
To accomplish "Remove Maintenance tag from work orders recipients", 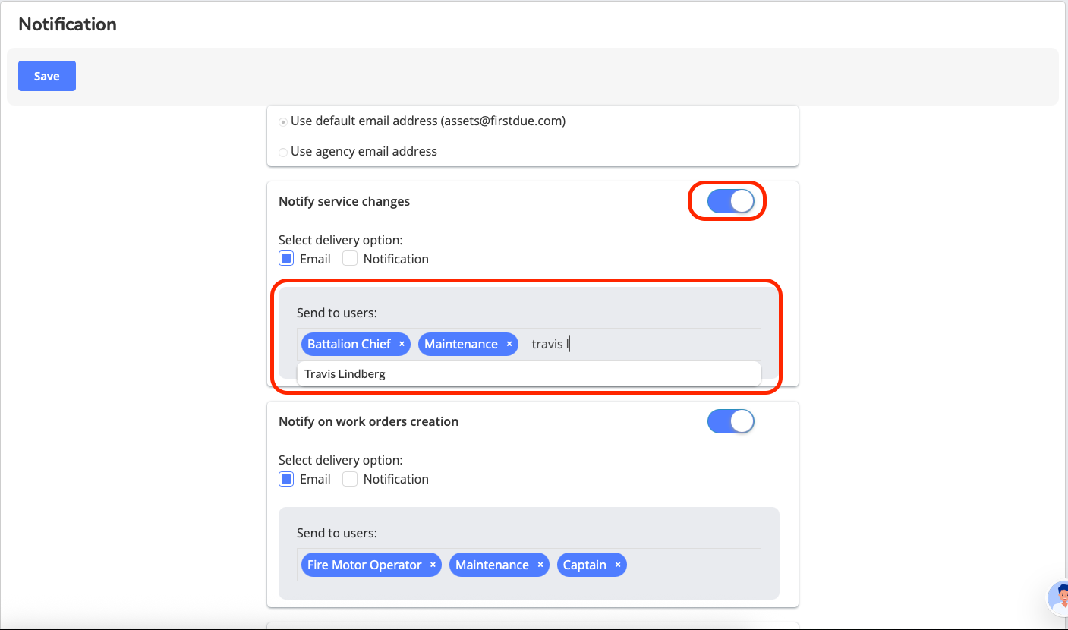I will [x=540, y=565].
